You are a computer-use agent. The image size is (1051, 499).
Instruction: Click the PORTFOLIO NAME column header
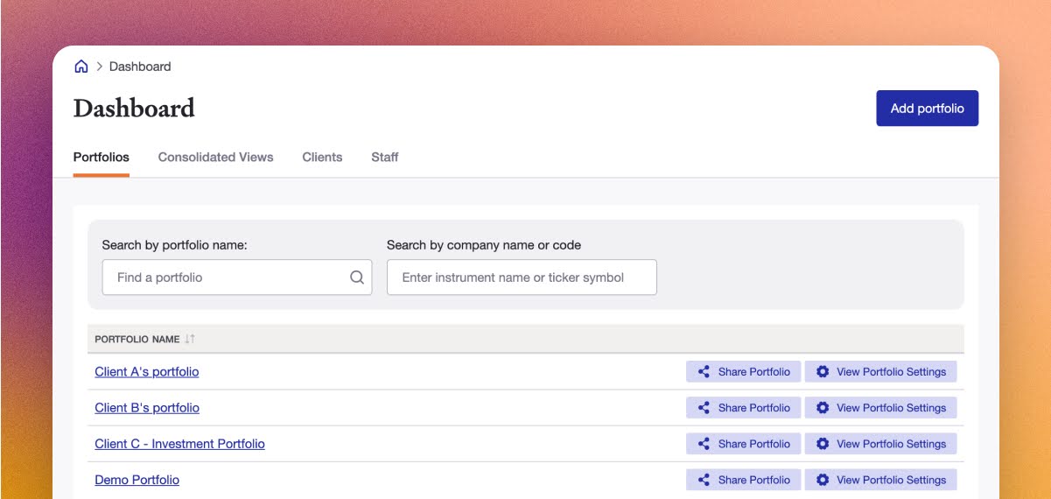[137, 339]
